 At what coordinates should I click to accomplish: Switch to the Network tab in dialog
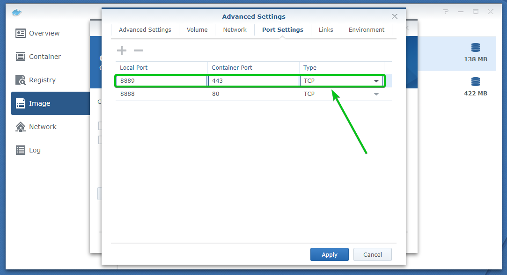[x=235, y=30]
